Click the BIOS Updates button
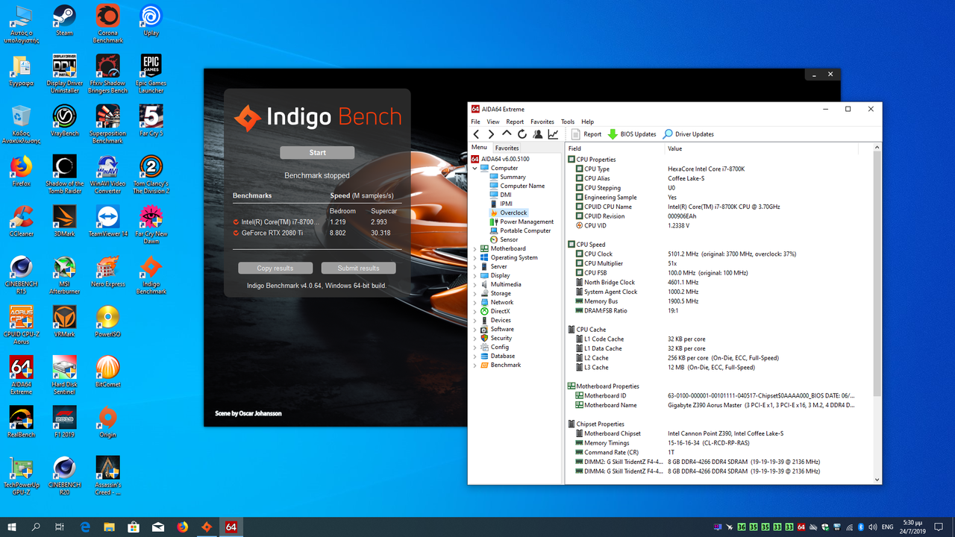 point(632,134)
